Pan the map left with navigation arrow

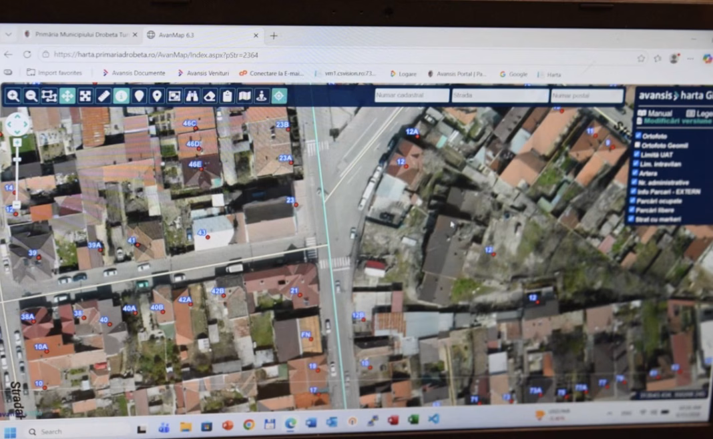pyautogui.click(x=9, y=124)
